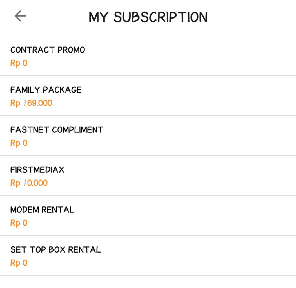This screenshot has width=296, height=288.
Task: Click the Rp 169.000 price amount
Action: 31,103
